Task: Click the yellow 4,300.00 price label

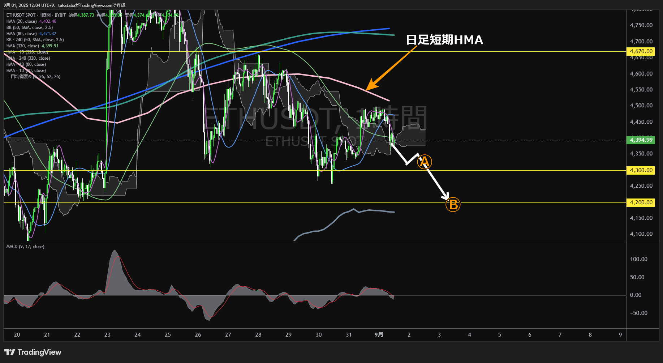Action: [x=641, y=170]
